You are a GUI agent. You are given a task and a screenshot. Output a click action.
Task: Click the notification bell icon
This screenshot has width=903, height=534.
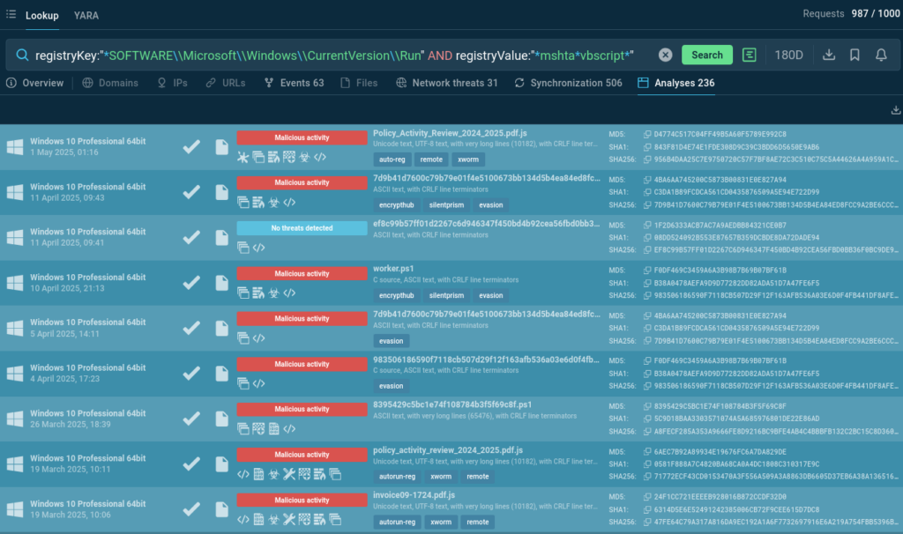tap(880, 55)
